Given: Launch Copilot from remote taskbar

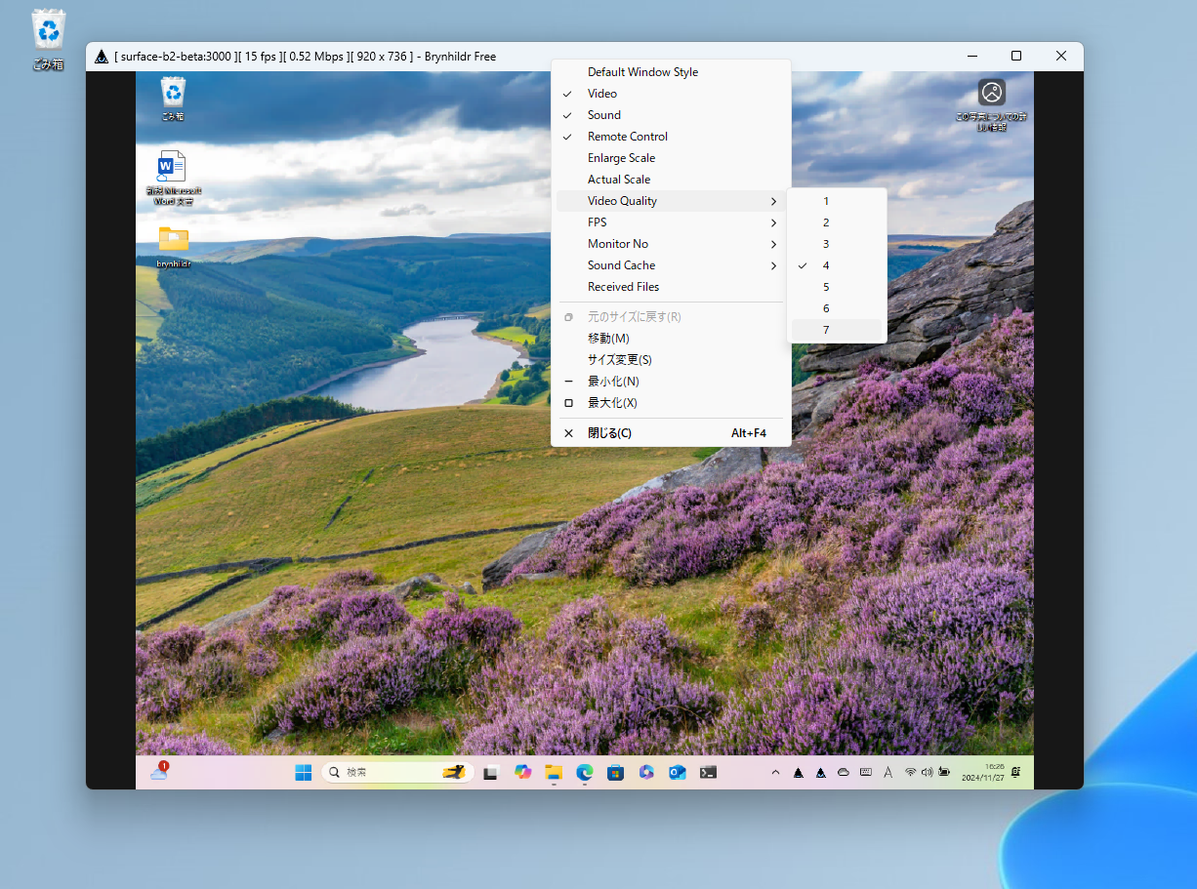Looking at the screenshot, I should [x=522, y=772].
